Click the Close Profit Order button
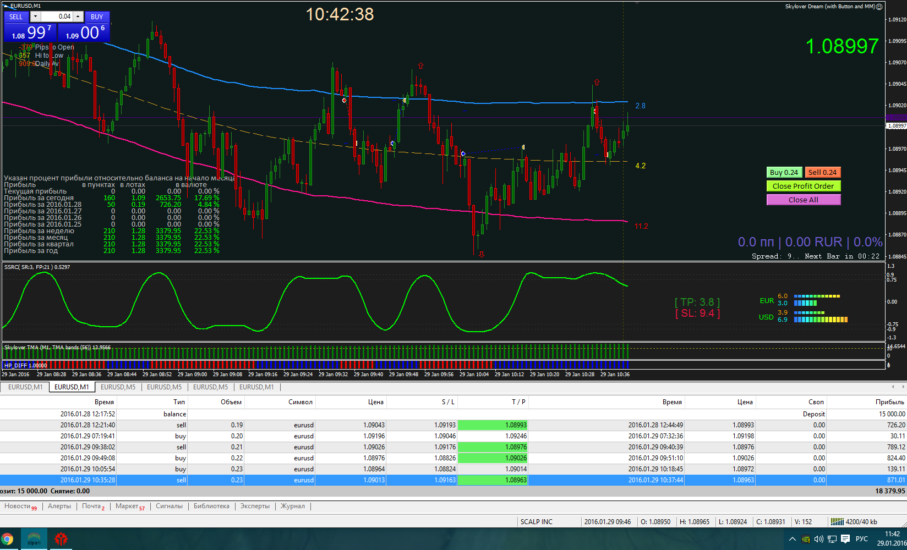 point(803,186)
